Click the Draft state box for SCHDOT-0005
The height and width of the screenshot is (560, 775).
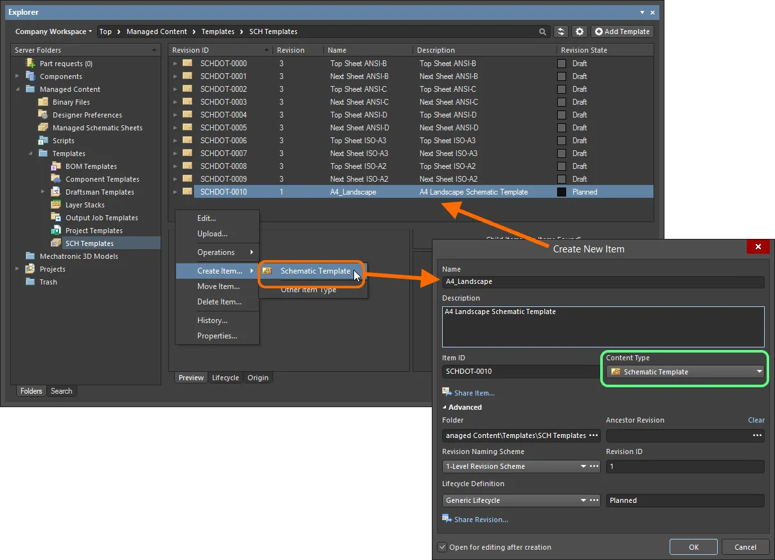click(562, 128)
